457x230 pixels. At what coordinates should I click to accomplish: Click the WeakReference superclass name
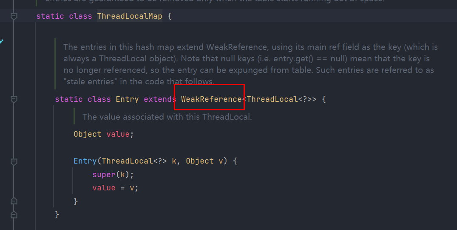click(x=211, y=99)
